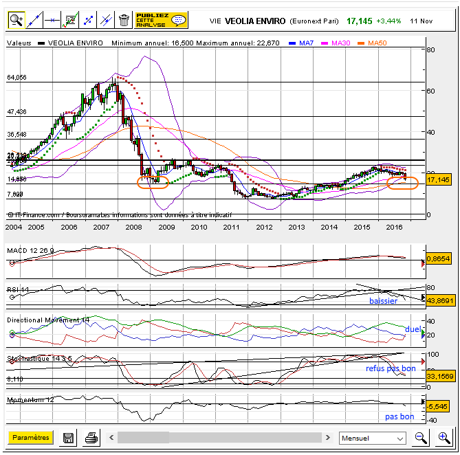
Task: Click the scrollbar right arrow
Action: click(x=328, y=438)
